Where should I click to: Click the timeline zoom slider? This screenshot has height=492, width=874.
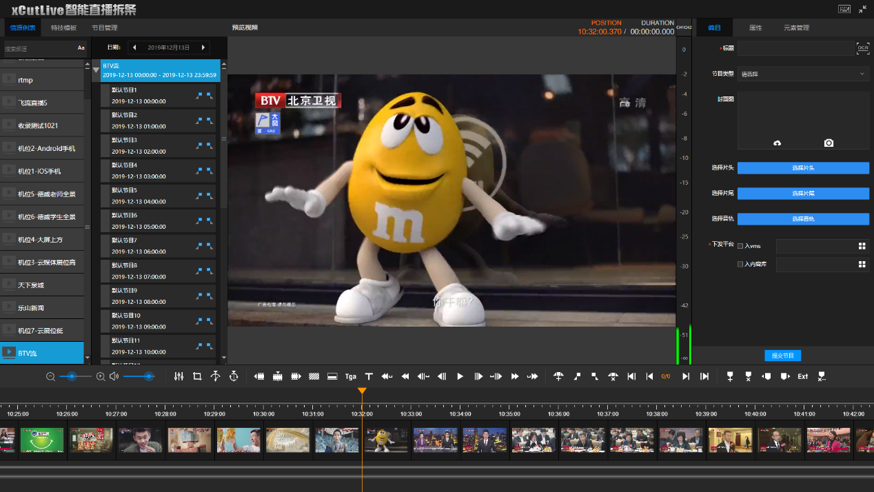(x=75, y=376)
